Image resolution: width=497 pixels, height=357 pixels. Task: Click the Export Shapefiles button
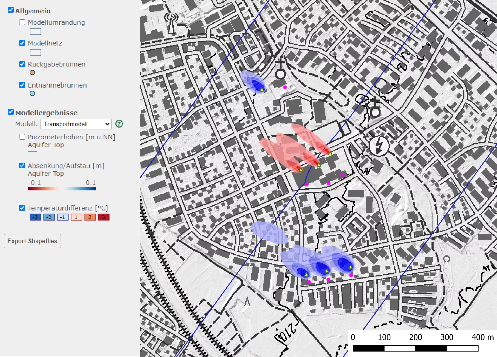point(32,241)
